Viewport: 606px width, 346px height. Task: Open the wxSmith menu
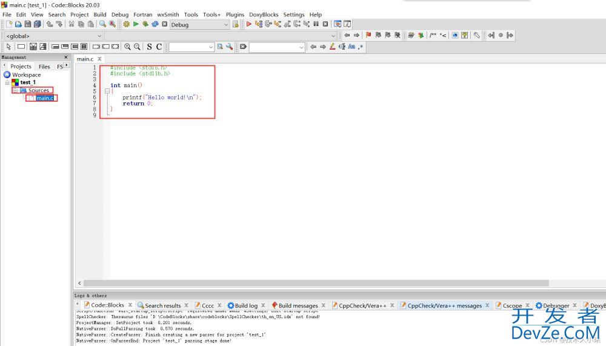(168, 15)
